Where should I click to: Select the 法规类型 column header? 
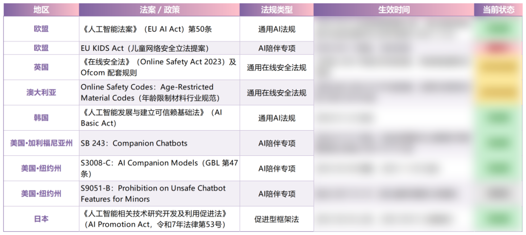click(x=277, y=10)
